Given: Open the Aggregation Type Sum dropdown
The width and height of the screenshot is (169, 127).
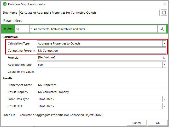Looking at the screenshot, I should pos(164,65).
